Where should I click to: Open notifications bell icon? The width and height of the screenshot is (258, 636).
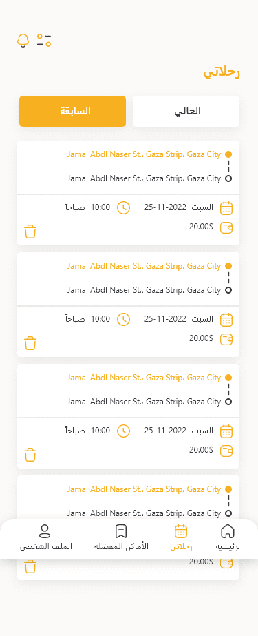tap(23, 41)
